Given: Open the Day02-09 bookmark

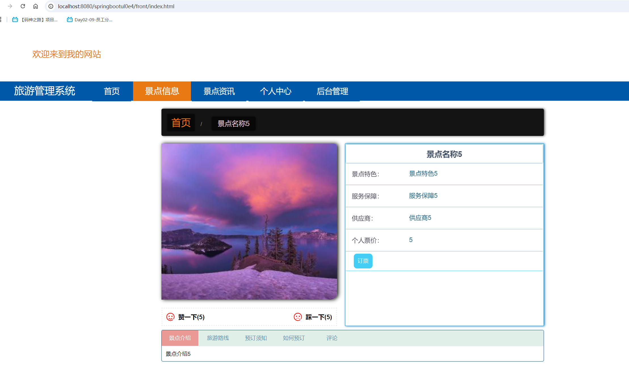Looking at the screenshot, I should point(90,20).
